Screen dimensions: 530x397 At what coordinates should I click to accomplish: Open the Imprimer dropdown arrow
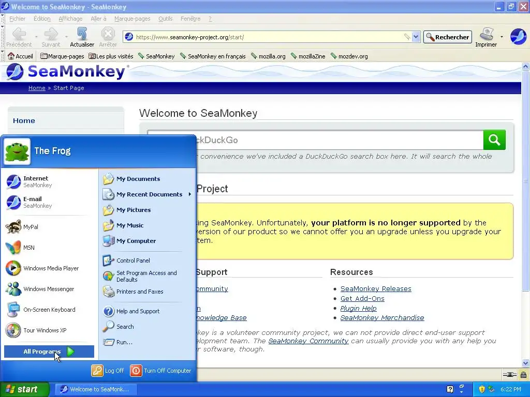(502, 37)
